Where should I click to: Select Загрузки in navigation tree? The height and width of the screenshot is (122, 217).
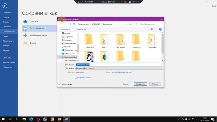[68, 40]
